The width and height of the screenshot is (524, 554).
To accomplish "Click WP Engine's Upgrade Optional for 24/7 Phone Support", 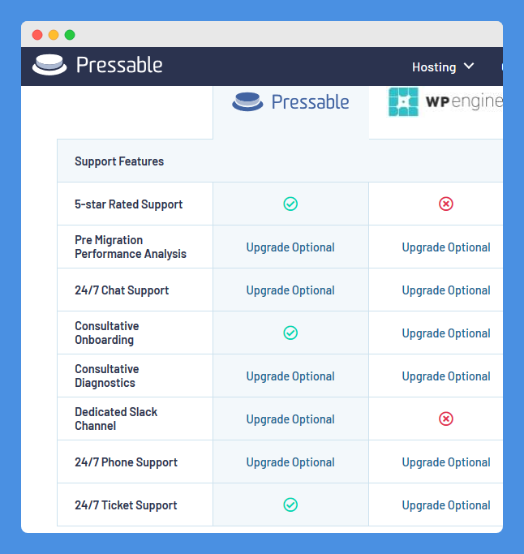I will coord(446,462).
